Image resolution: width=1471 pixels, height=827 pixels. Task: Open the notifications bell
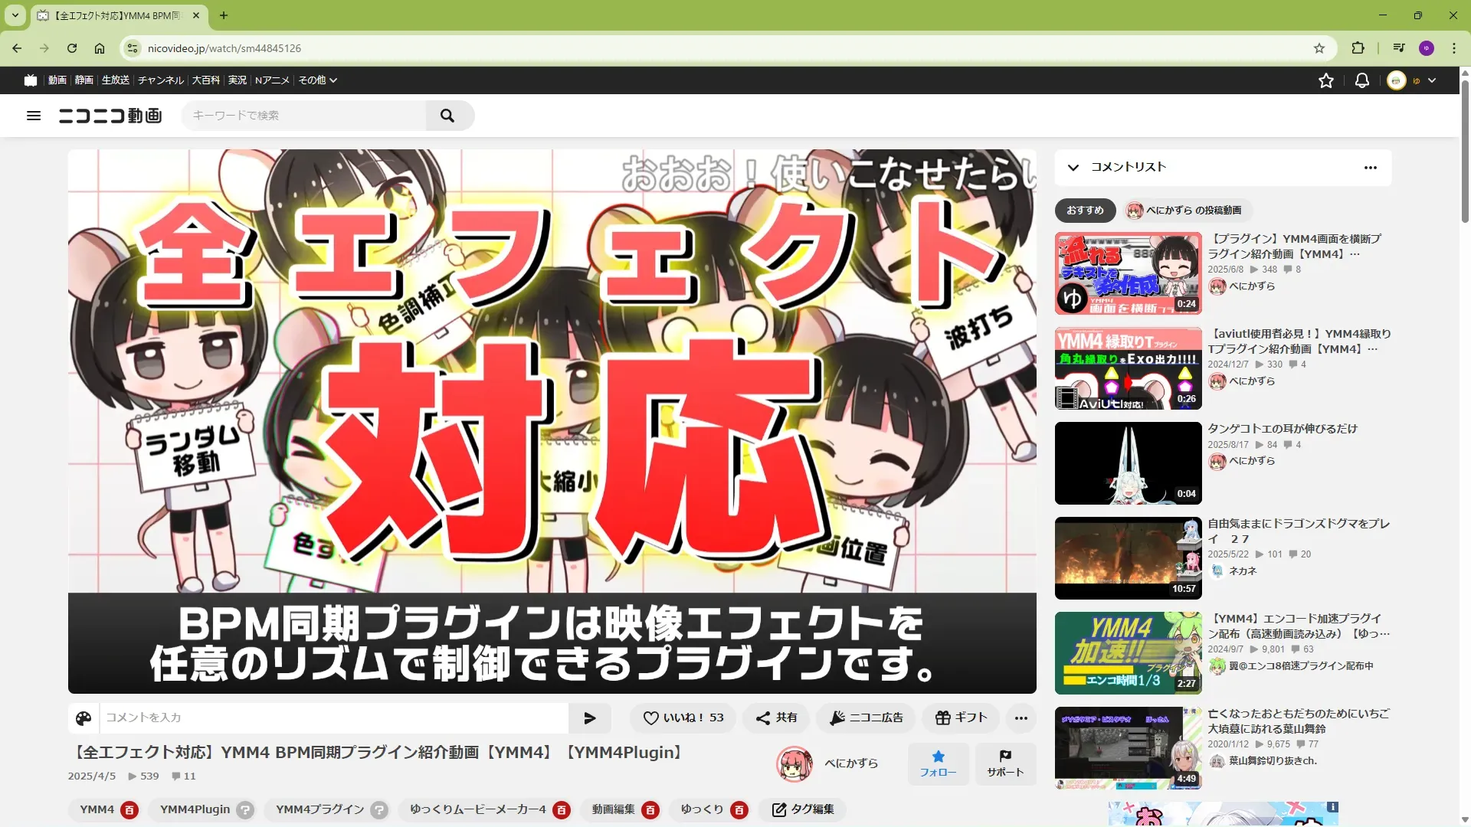pos(1361,80)
